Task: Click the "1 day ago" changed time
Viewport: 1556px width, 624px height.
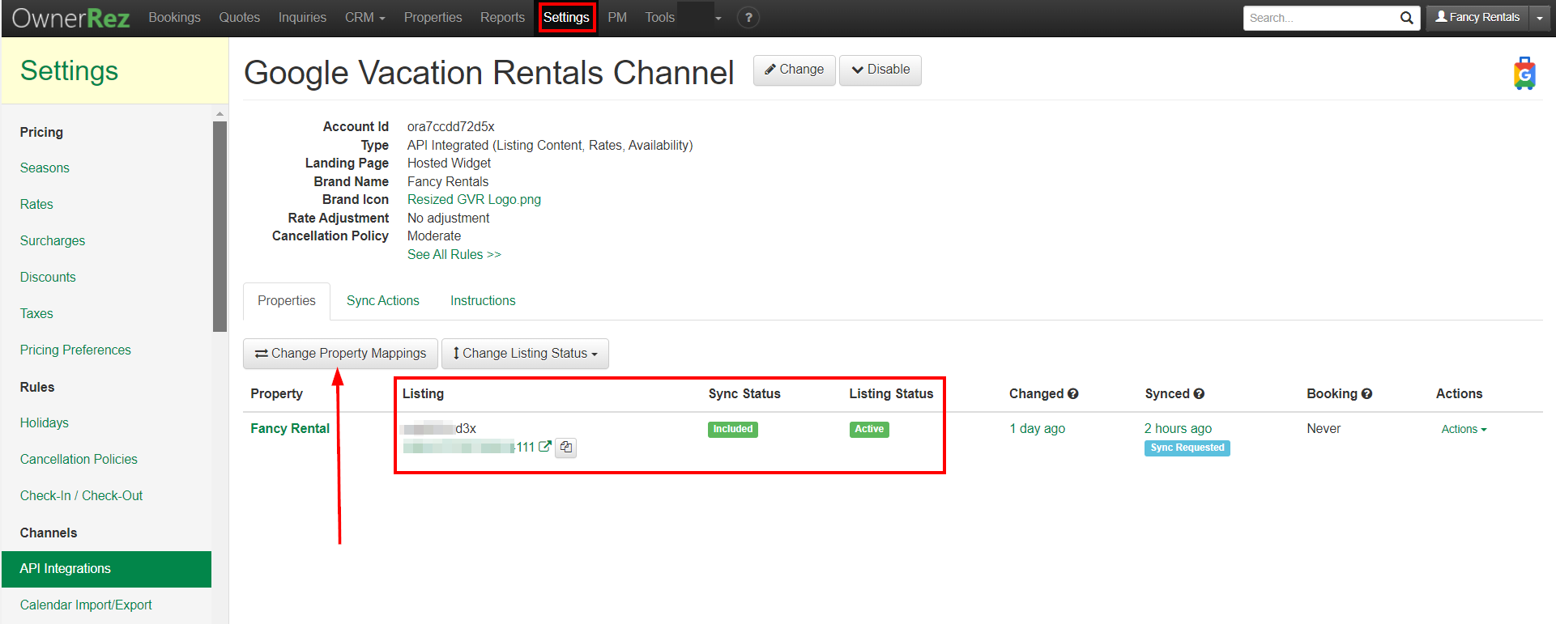Action: pyautogui.click(x=1037, y=429)
